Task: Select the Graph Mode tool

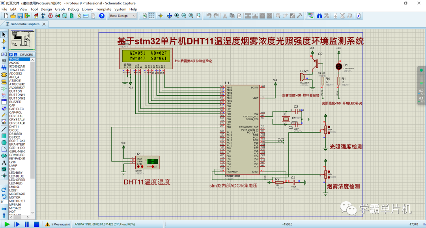Action: (4, 95)
